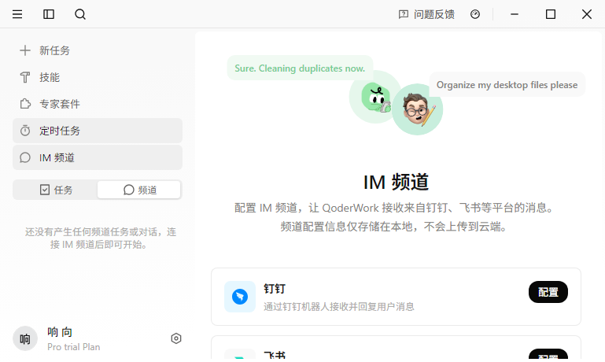Open 问题反馈 feedback

point(426,14)
